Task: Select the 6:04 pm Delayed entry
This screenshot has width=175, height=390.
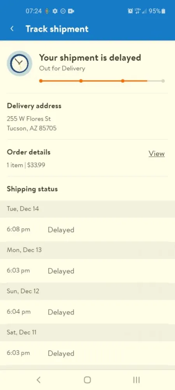Action: click(x=87, y=312)
